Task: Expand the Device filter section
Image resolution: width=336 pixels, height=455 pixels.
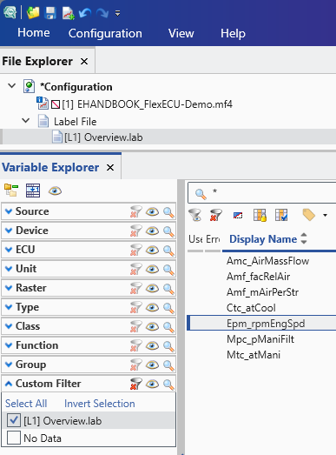Action: pyautogui.click(x=9, y=231)
